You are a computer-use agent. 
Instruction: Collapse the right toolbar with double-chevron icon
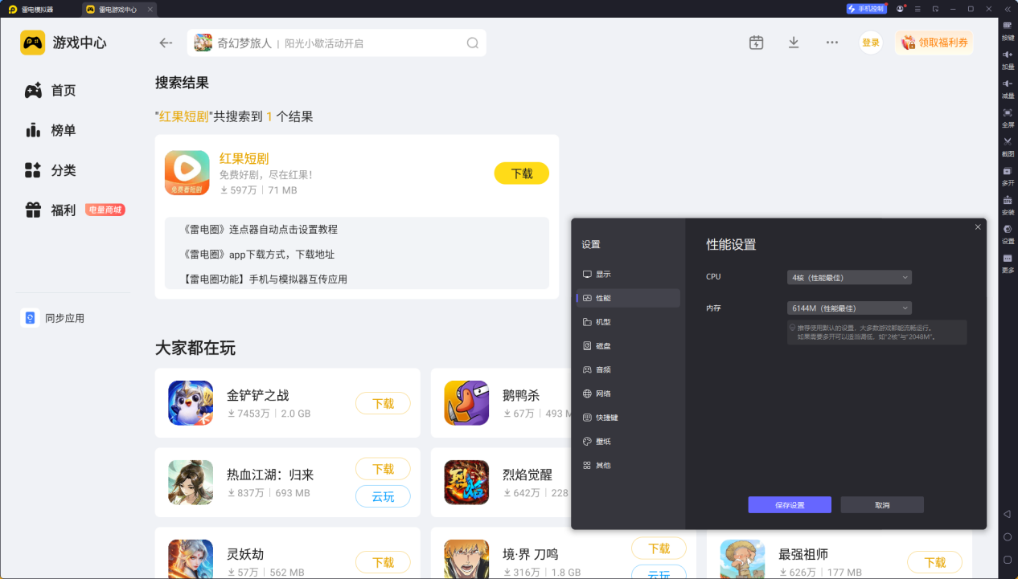1007,9
